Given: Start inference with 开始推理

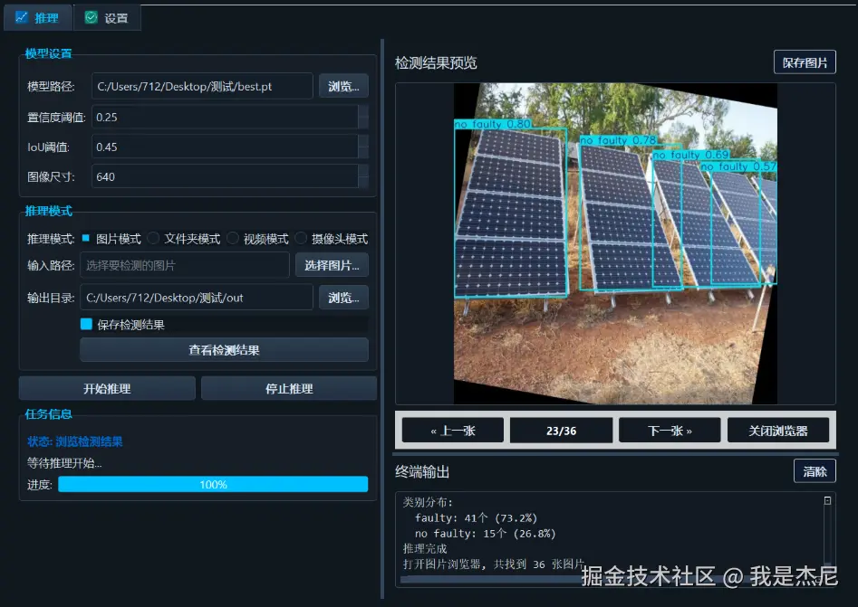Looking at the screenshot, I should tap(107, 389).
